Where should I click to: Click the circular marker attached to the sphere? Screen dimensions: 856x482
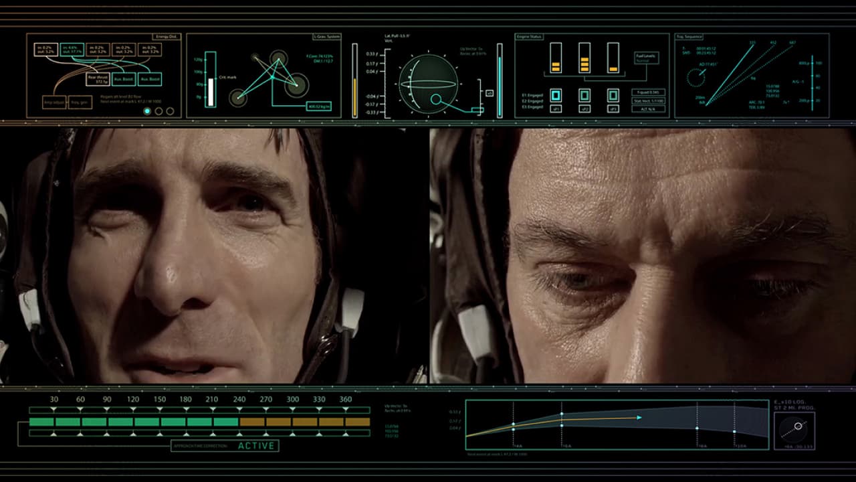pos(436,100)
